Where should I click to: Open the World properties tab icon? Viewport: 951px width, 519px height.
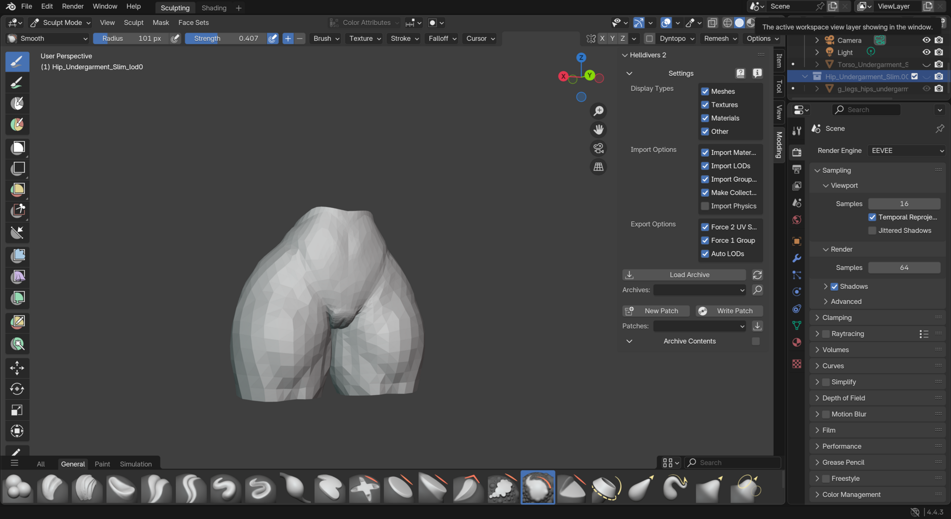(797, 220)
